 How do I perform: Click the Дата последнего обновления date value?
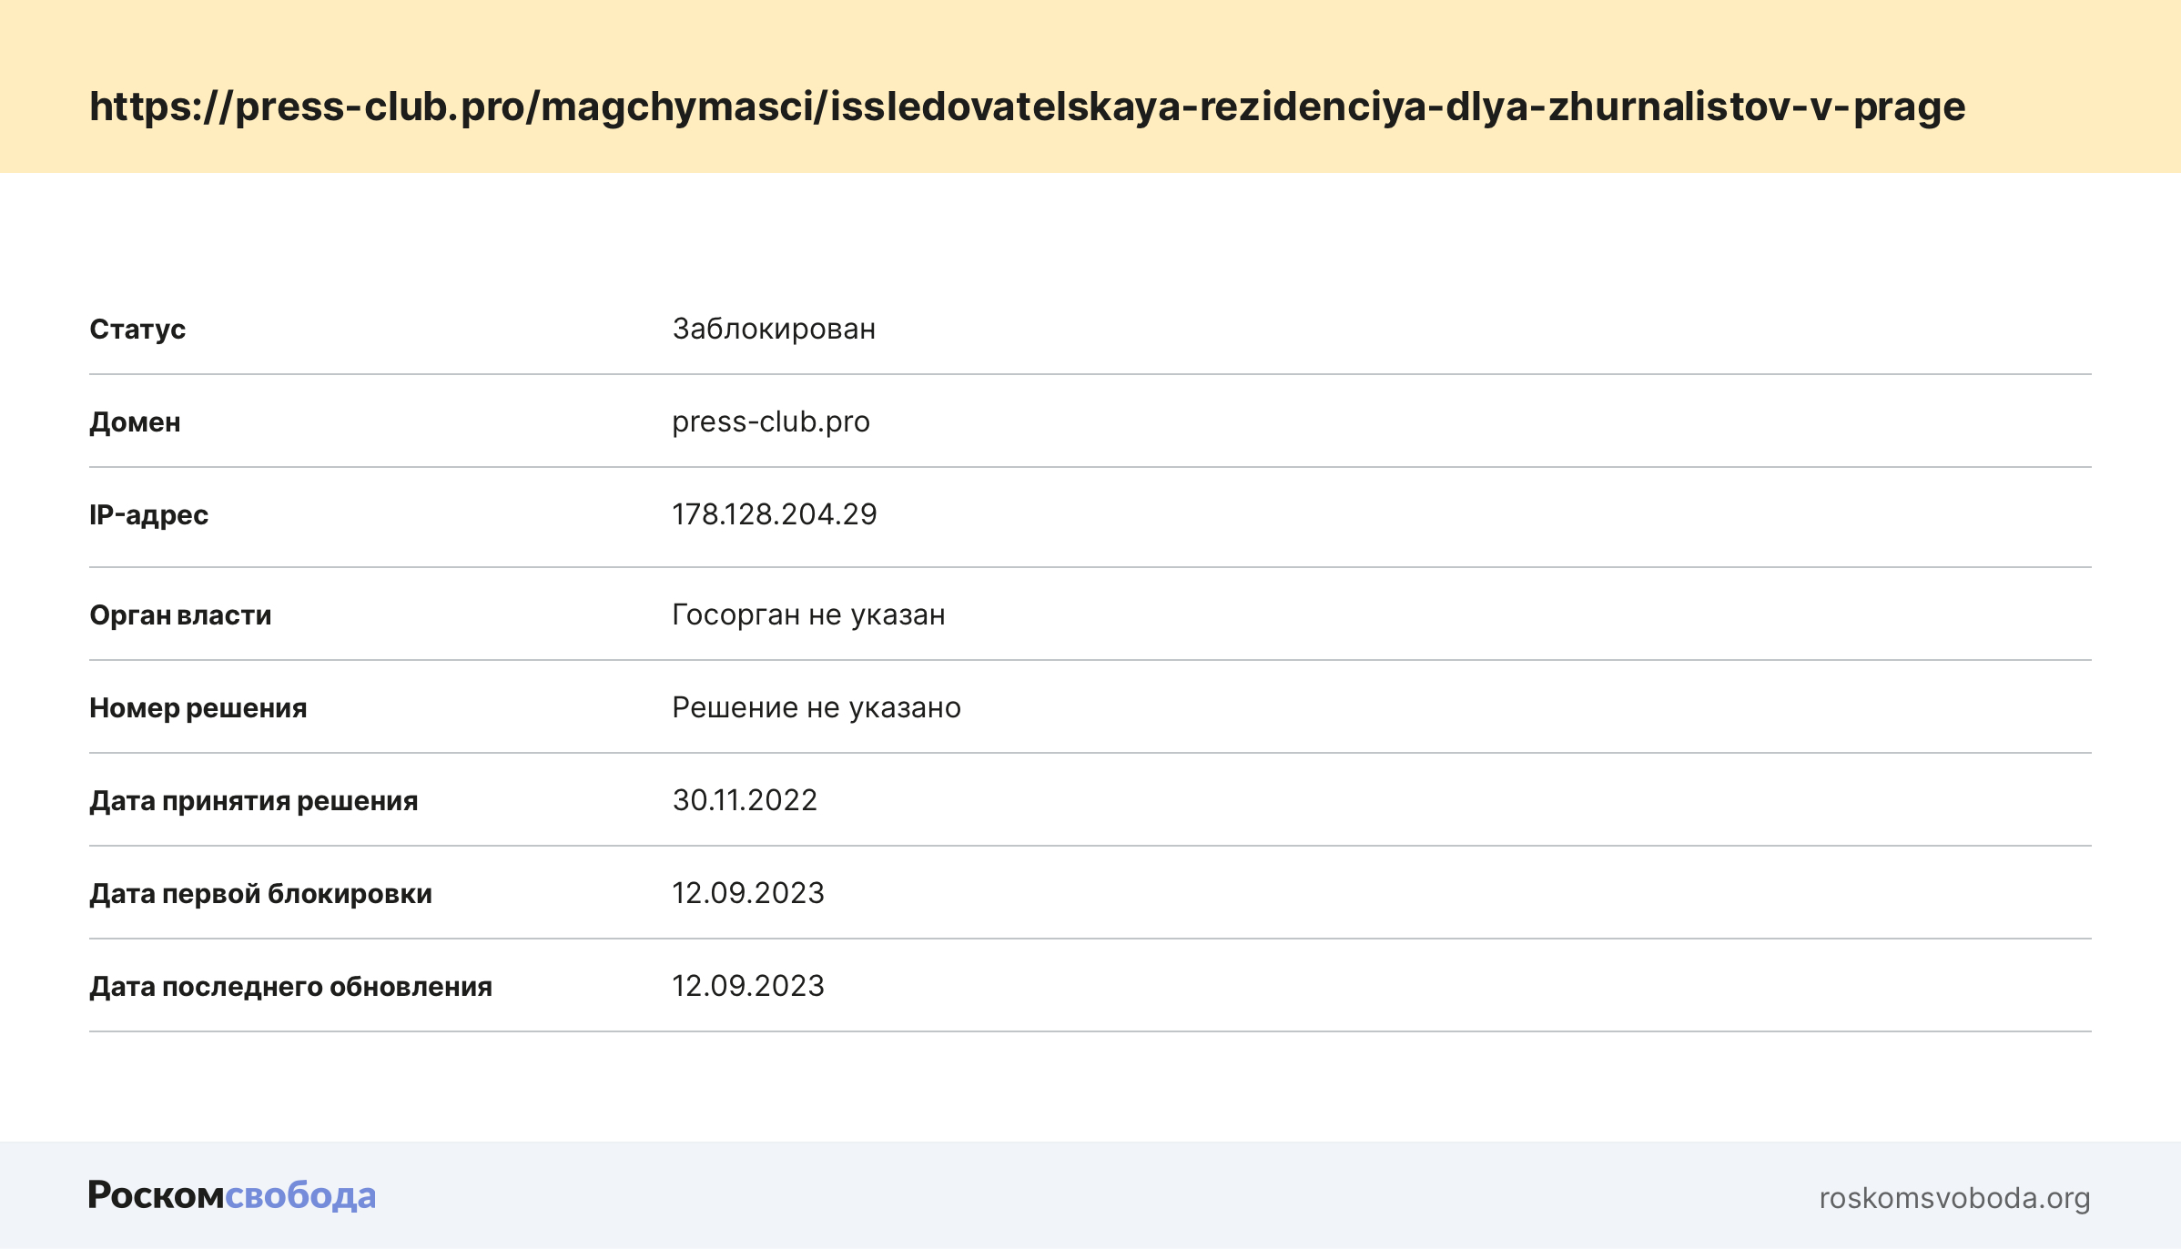[748, 986]
